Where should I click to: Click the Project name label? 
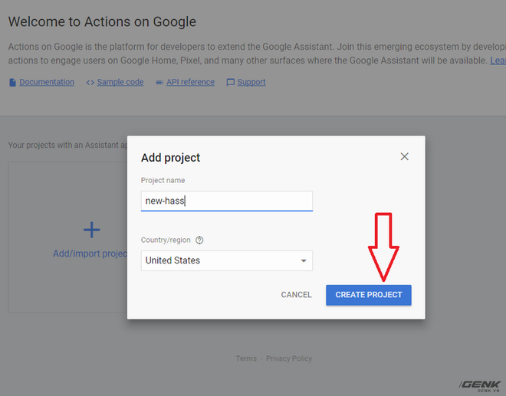pyautogui.click(x=163, y=180)
